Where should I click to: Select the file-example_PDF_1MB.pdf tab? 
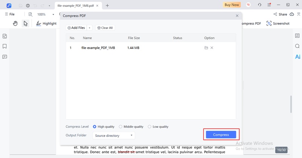(75, 6)
